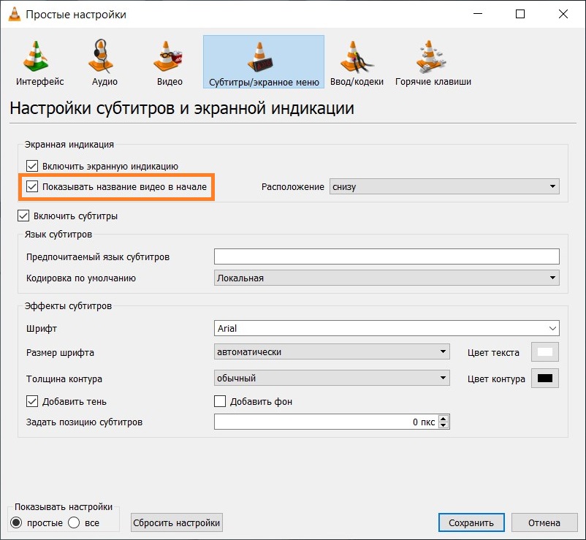Expand the Шрифт Arial combo box

pyautogui.click(x=387, y=329)
